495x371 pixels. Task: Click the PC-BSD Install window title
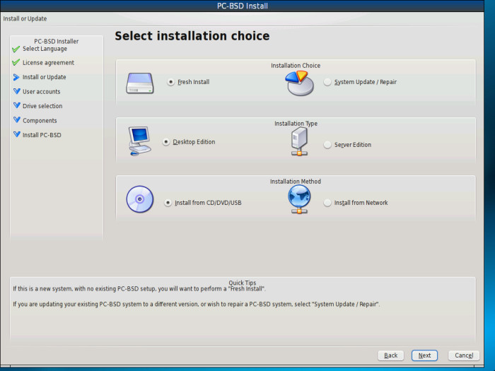pos(242,6)
